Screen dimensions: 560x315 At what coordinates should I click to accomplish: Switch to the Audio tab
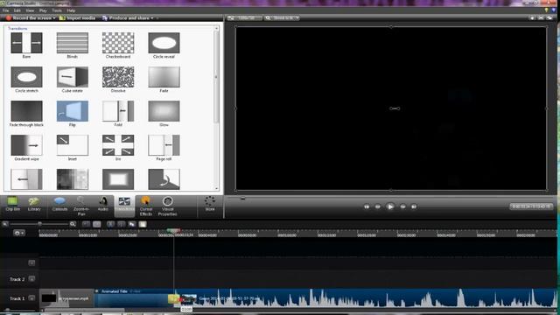103,205
